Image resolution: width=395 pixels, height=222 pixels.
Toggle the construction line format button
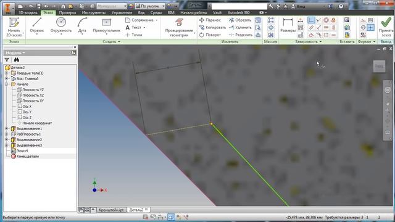pyautogui.click(x=363, y=20)
